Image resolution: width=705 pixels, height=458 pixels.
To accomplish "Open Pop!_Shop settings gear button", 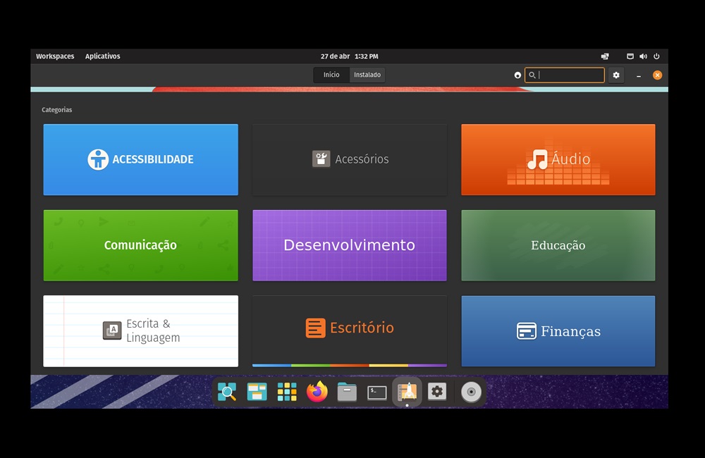I will 616,75.
